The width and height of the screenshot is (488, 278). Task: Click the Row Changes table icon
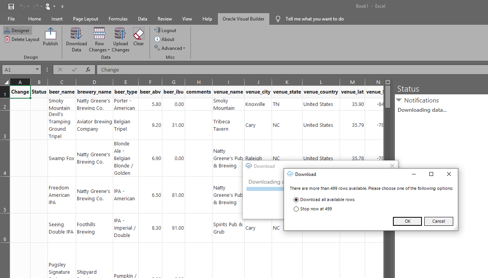[99, 34]
